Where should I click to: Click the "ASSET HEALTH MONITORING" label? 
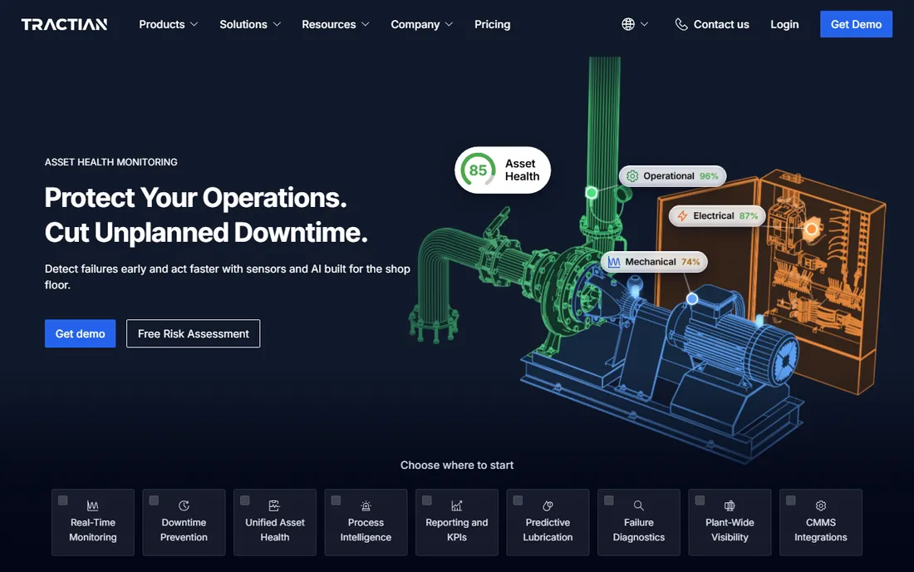pos(111,162)
